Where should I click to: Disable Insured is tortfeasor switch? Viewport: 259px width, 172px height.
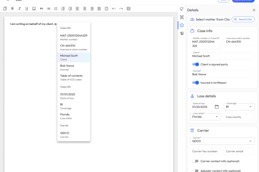[x=196, y=83]
